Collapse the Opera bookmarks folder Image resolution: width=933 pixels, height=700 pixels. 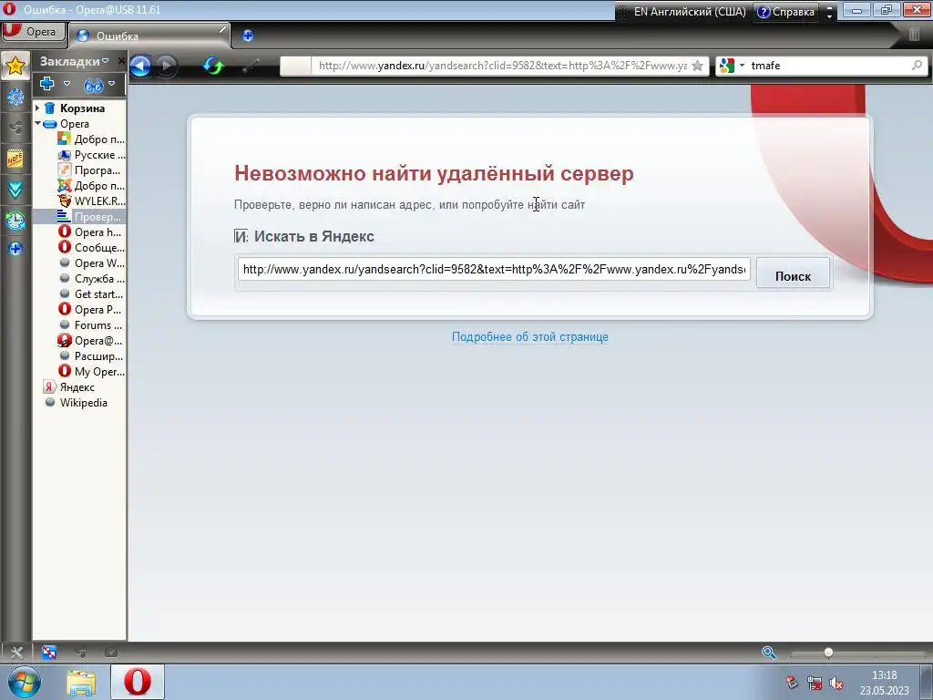pos(37,123)
